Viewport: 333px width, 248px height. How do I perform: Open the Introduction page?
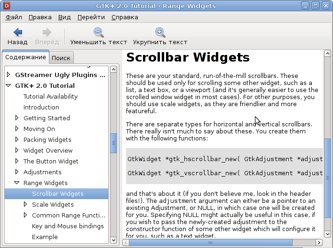[x=41, y=108]
